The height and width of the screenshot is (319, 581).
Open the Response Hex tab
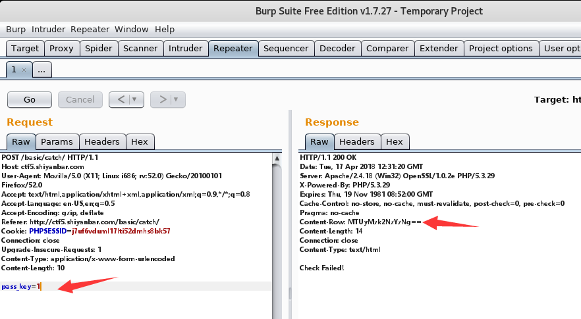395,141
